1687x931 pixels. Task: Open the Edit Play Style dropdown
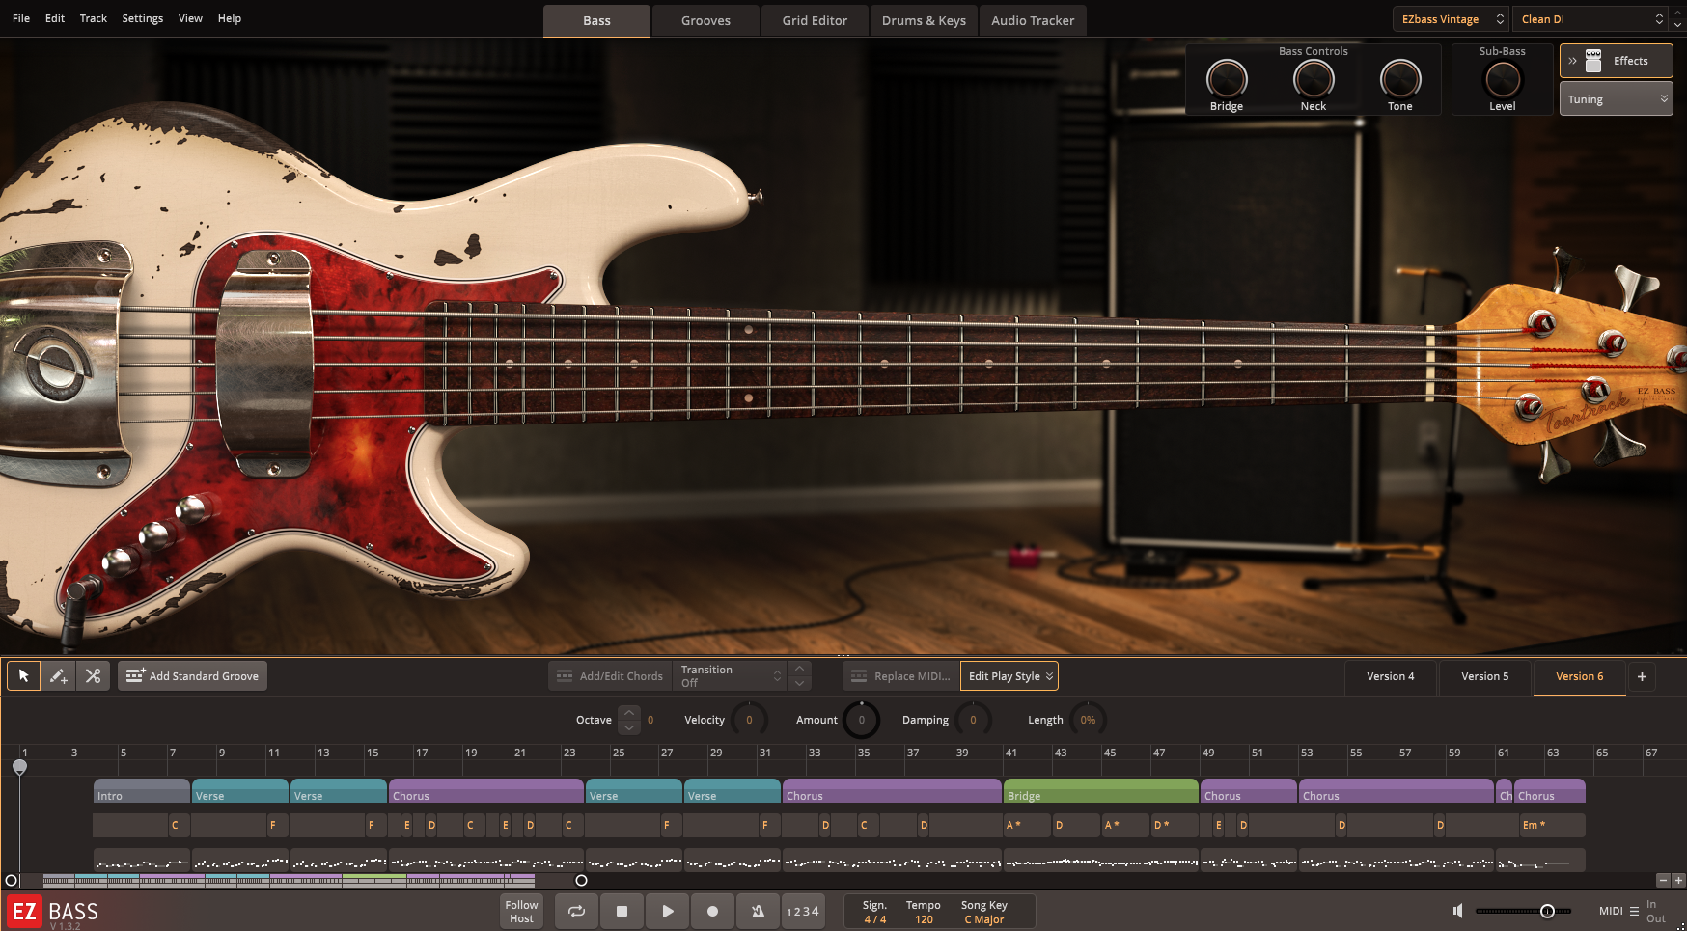[1009, 676]
